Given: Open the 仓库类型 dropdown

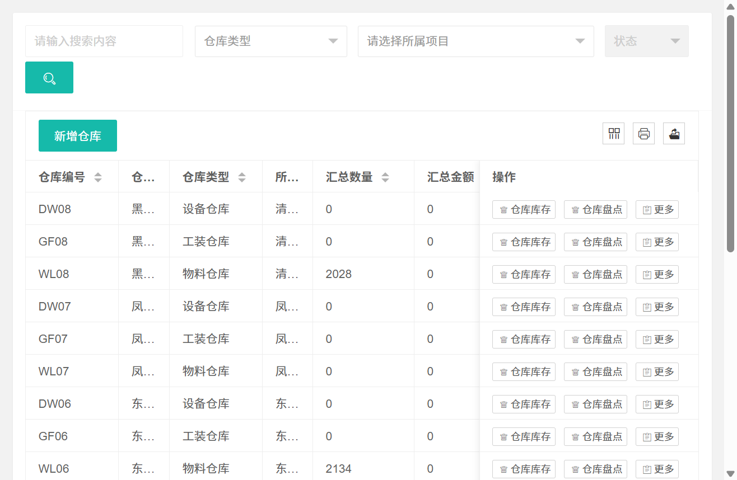Looking at the screenshot, I should [271, 41].
